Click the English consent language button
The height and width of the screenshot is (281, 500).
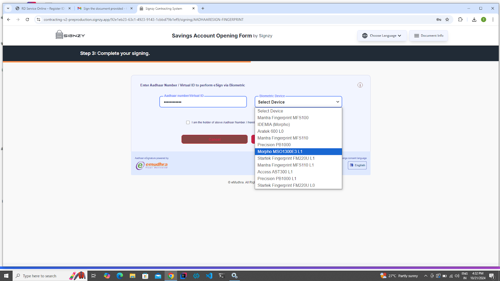(x=357, y=165)
